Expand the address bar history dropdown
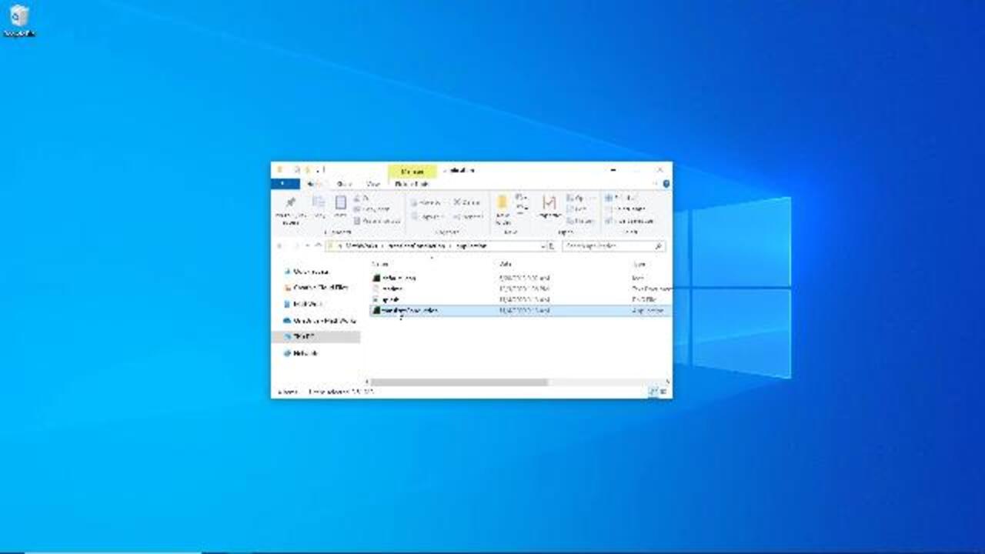Viewport: 985px width, 554px height. [x=542, y=246]
